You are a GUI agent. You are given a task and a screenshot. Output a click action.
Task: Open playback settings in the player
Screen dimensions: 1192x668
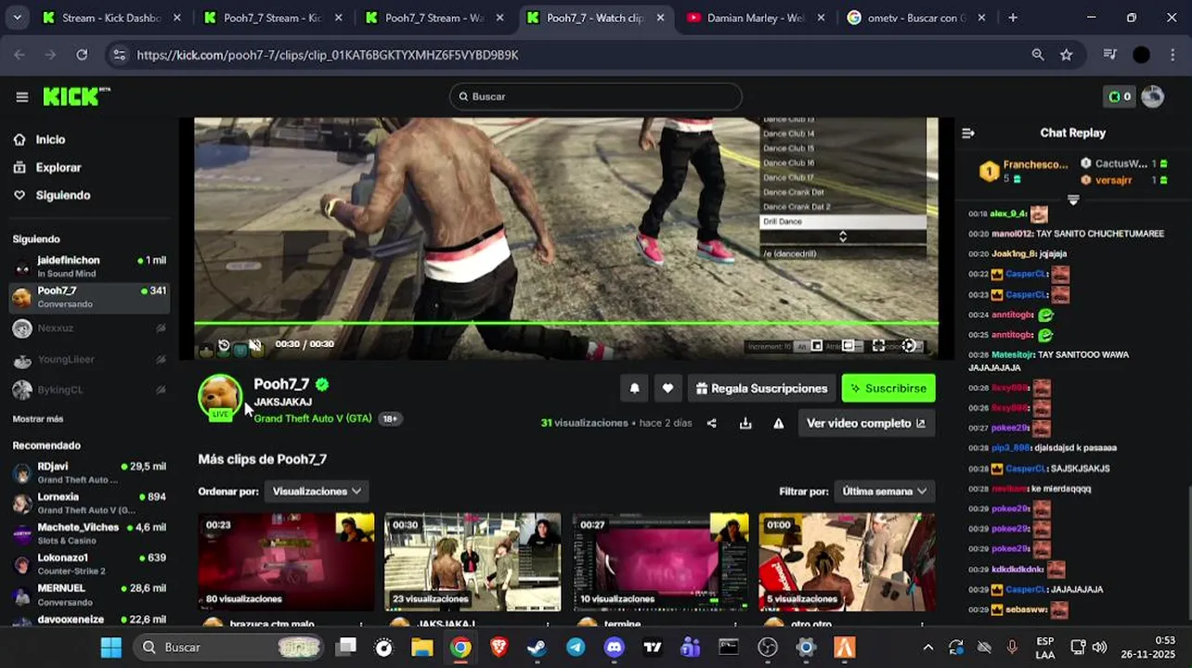909,345
